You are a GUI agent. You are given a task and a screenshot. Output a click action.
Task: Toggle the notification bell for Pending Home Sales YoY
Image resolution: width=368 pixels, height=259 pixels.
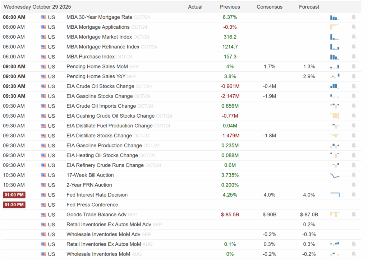tap(354, 76)
